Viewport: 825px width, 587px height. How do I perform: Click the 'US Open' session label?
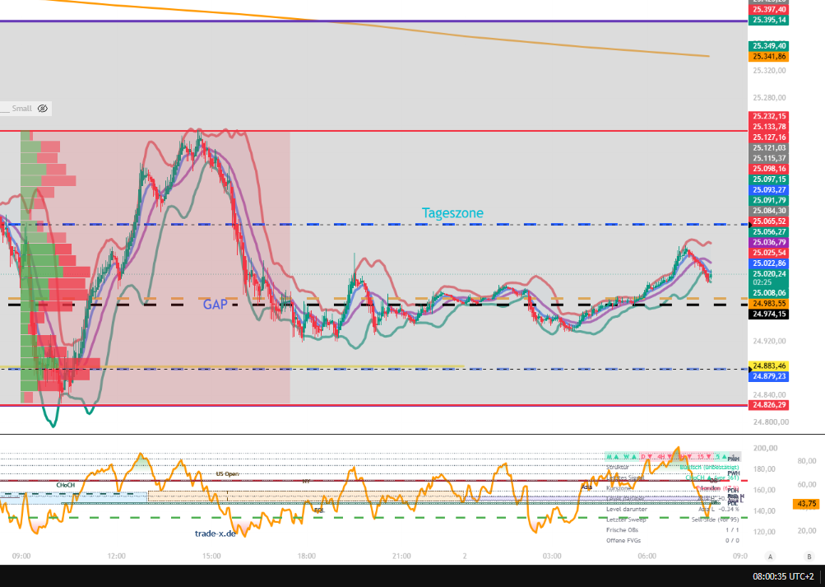[x=227, y=474]
